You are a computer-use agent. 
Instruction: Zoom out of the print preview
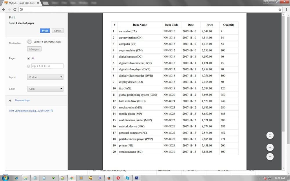[270, 157]
